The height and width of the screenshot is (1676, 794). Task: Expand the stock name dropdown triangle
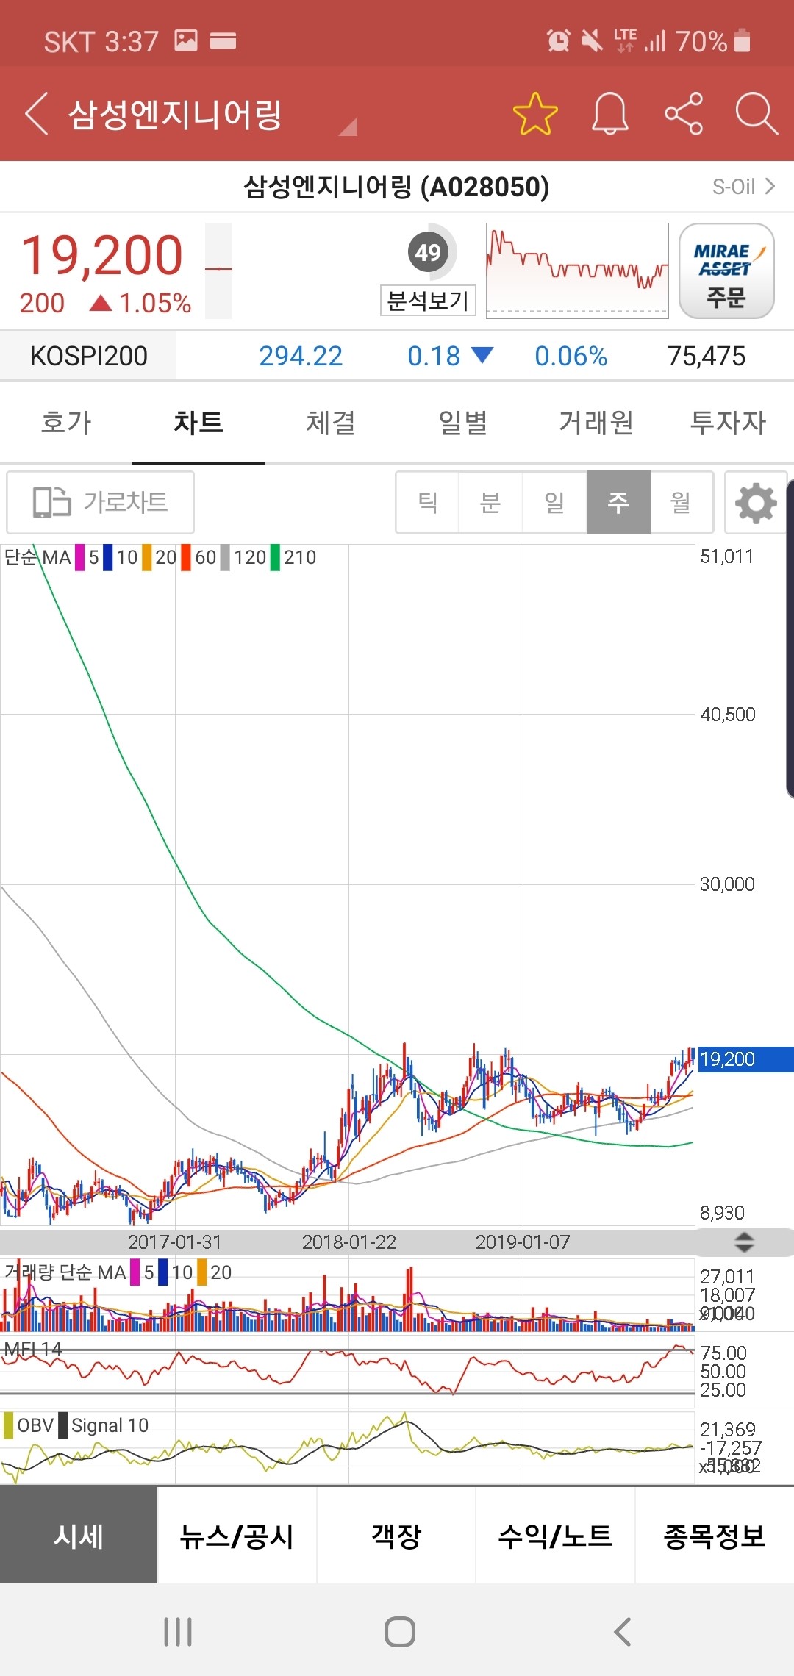[x=348, y=126]
